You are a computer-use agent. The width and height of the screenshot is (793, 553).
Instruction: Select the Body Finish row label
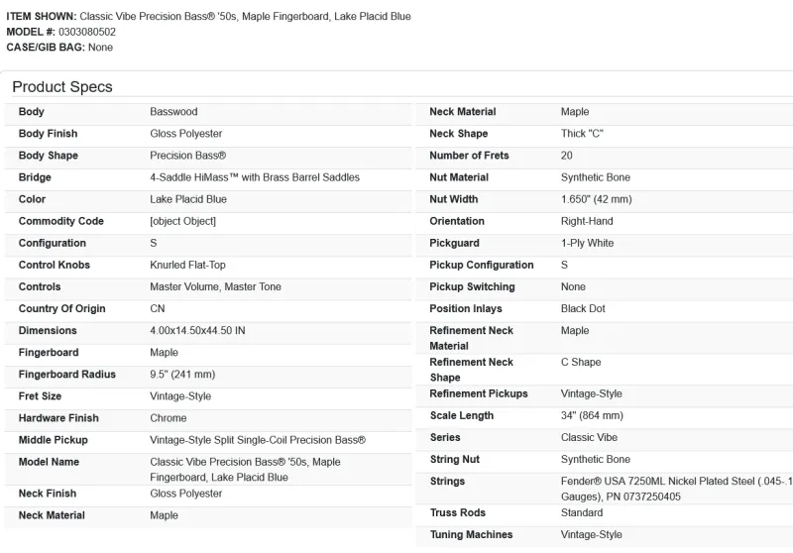pos(48,134)
